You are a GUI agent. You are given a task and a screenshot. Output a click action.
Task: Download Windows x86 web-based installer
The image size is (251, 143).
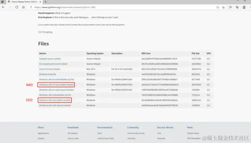[x=55, y=105]
